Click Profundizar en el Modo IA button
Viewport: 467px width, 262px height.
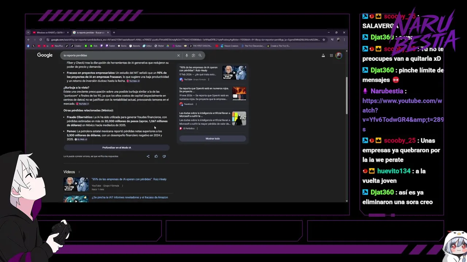tap(117, 148)
